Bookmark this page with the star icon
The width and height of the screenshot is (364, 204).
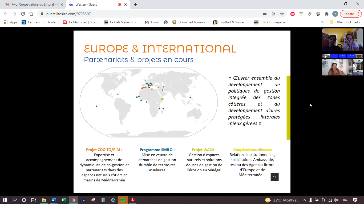pyautogui.click(x=282, y=14)
